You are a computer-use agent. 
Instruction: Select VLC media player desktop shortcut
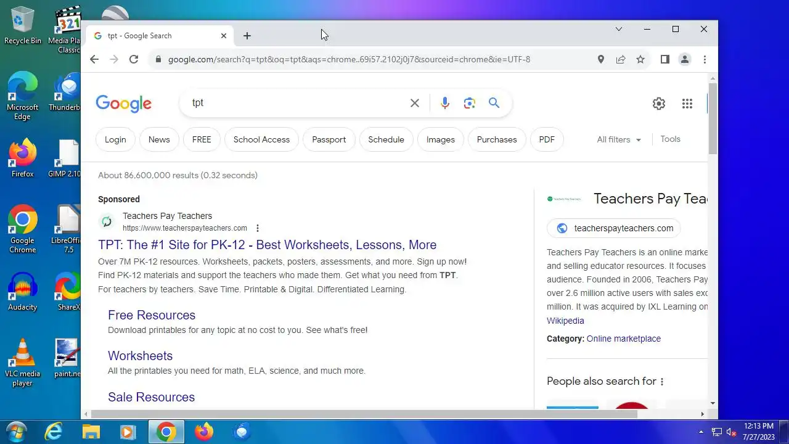pos(22,363)
